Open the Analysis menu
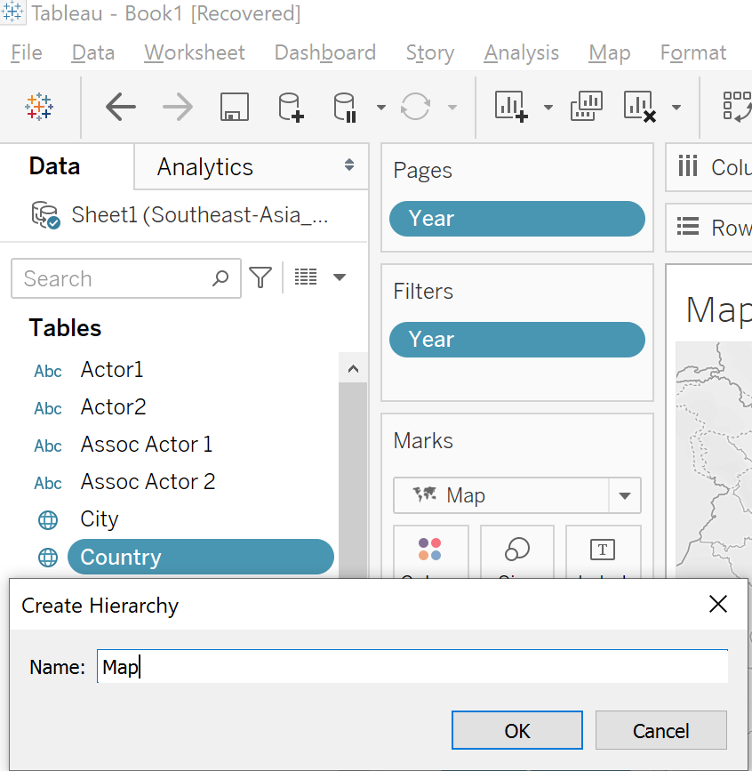This screenshot has height=771, width=752. coord(521,53)
